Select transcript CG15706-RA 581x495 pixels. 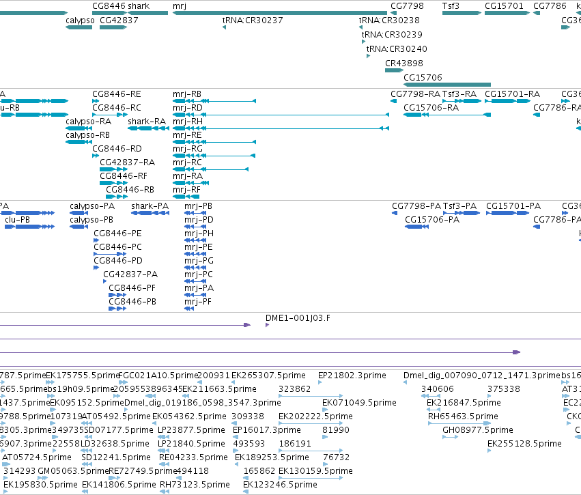coord(447,115)
